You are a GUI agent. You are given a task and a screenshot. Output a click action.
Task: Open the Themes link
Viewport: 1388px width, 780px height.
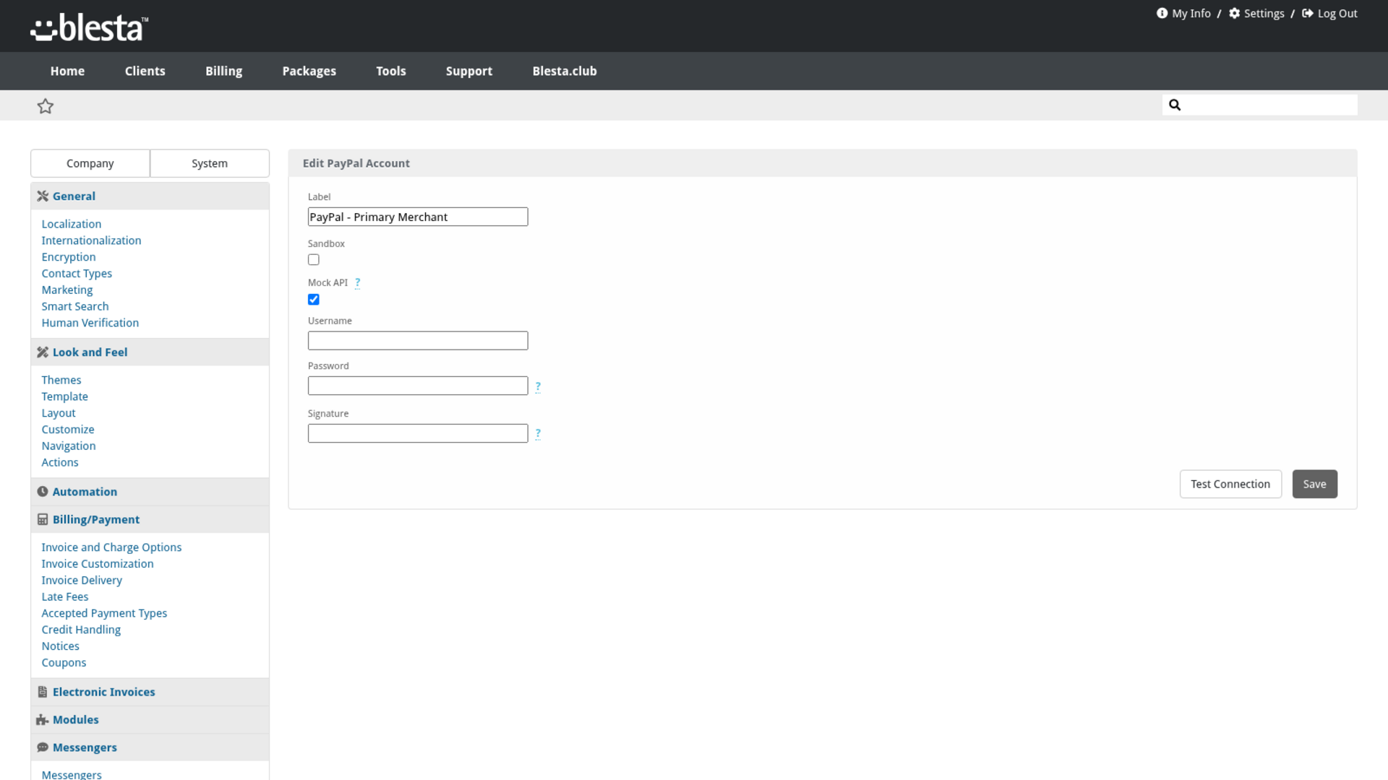pos(61,380)
